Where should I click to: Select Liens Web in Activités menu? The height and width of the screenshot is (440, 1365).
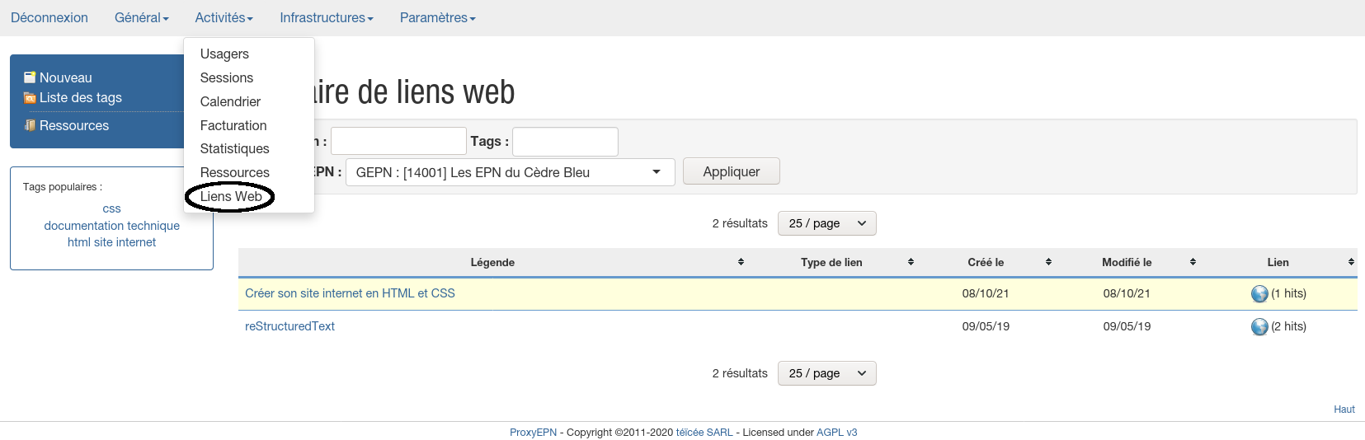click(231, 196)
